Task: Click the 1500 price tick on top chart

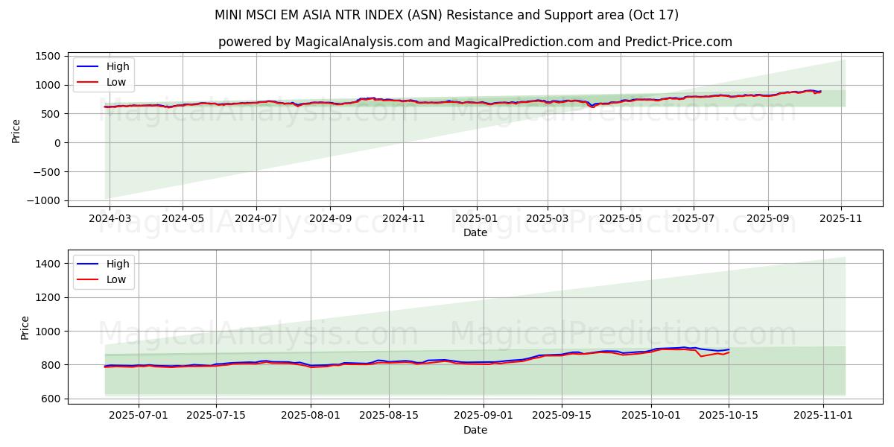Action: pyautogui.click(x=47, y=56)
